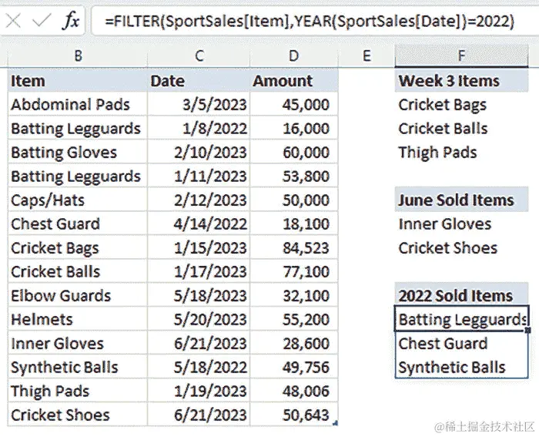Select column E header
The width and height of the screenshot is (539, 437).
367,55
